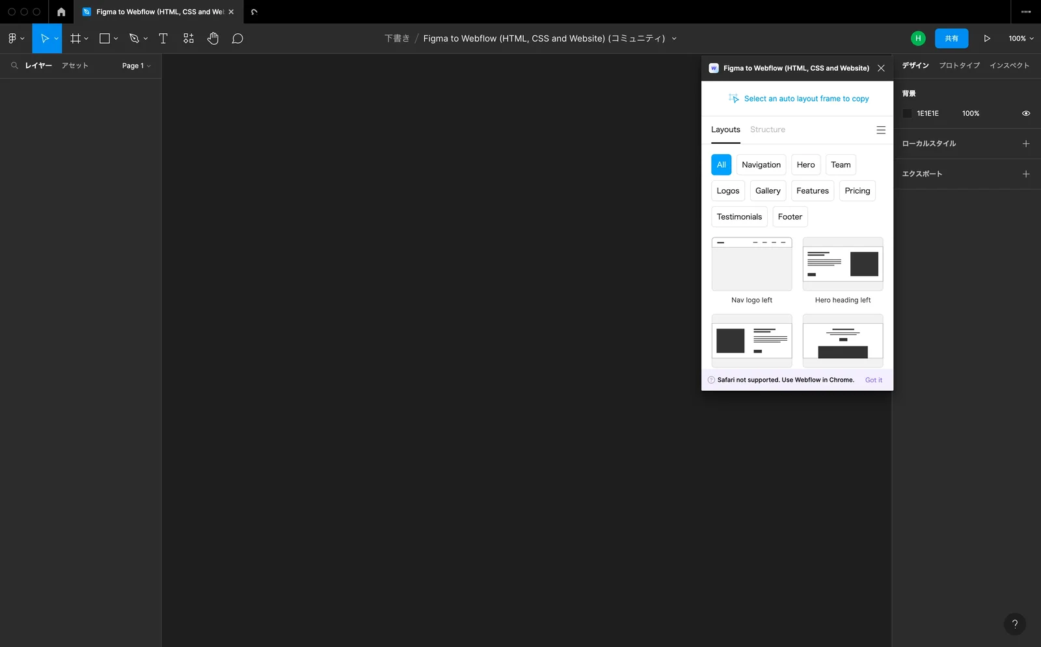The width and height of the screenshot is (1041, 647).
Task: Click the undo arrow in the tab bar
Action: [x=254, y=12]
